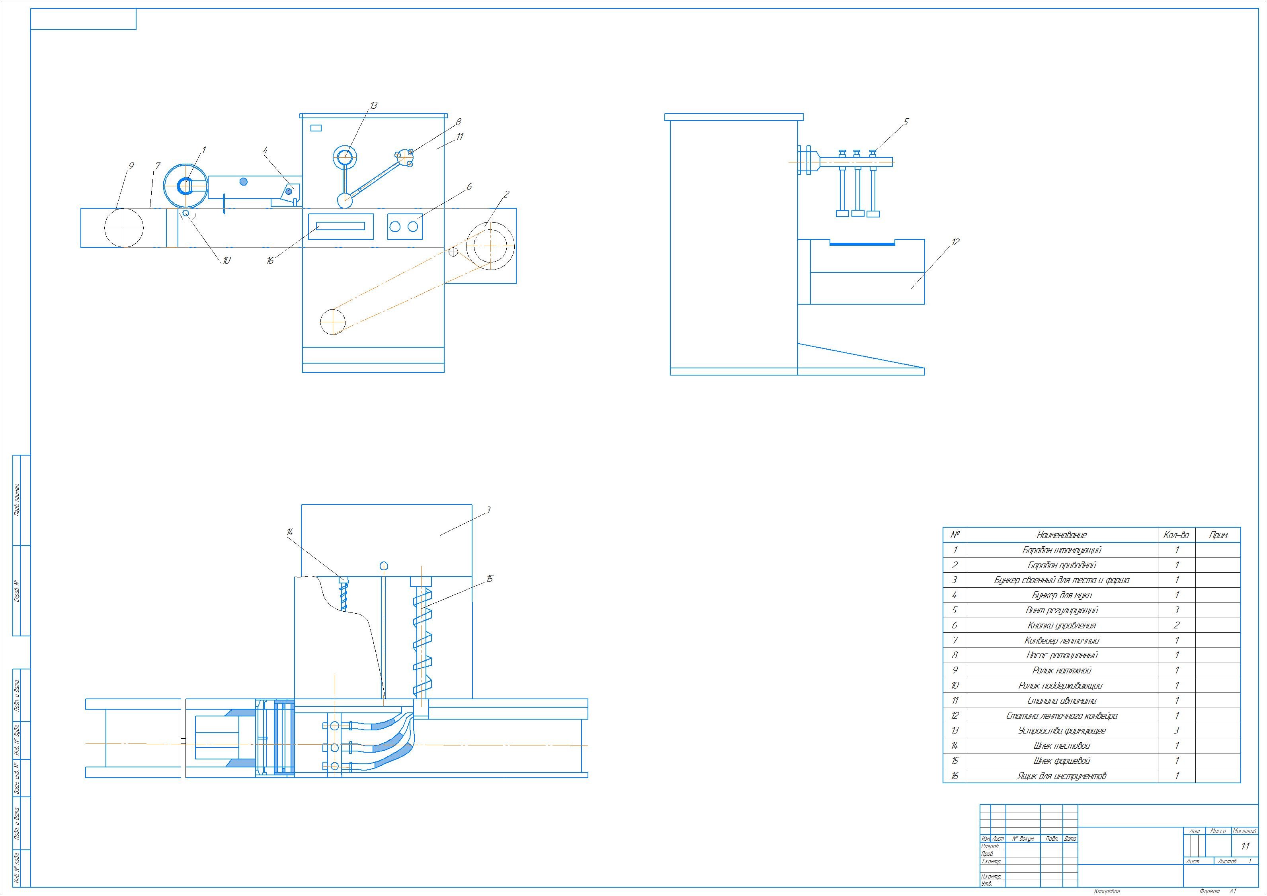The height and width of the screenshot is (896, 1267).
Task: Select callout number 3 on the hopper
Action: tap(488, 510)
